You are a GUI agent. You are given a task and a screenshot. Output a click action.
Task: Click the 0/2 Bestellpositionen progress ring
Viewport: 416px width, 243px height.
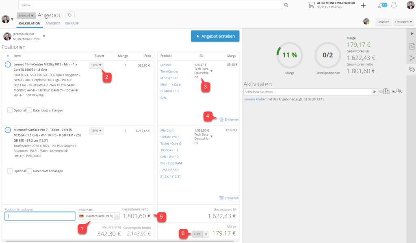coord(327,55)
